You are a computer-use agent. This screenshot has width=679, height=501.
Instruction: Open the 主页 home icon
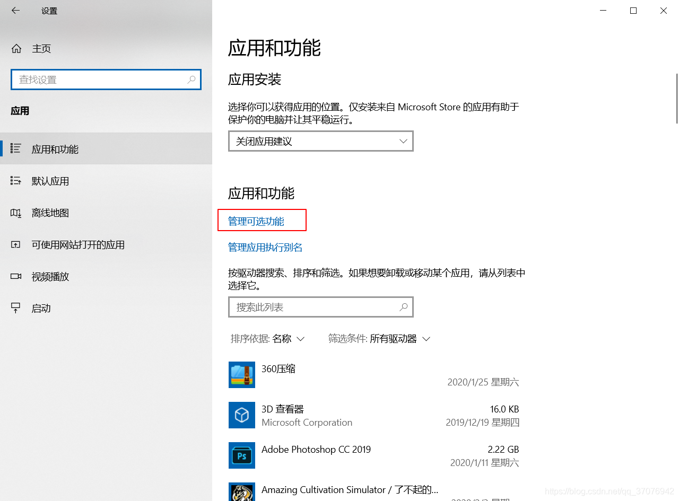coord(16,49)
